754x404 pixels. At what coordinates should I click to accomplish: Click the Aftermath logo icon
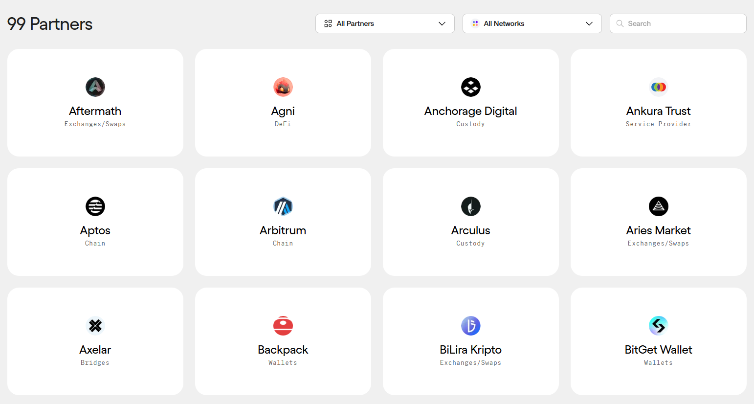[95, 87]
